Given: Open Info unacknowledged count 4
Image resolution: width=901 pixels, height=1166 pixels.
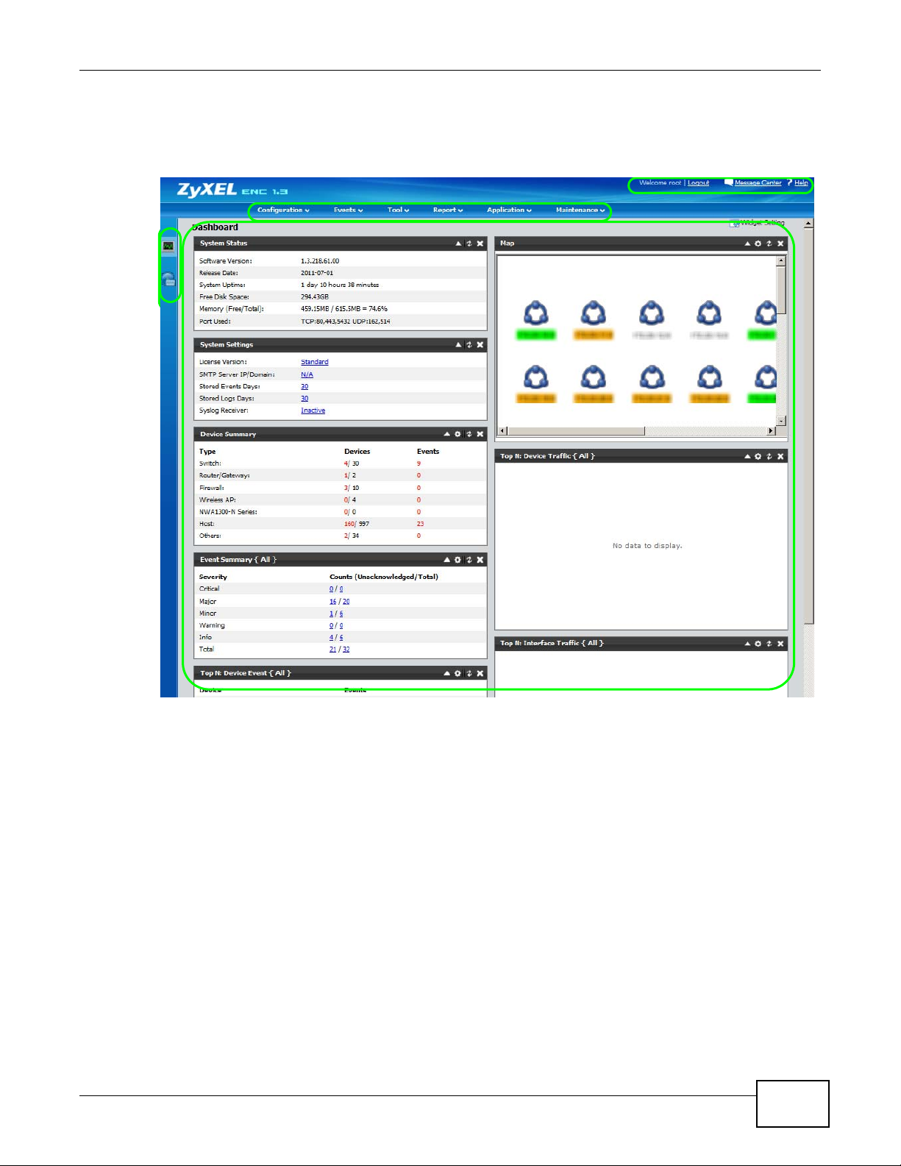Looking at the screenshot, I should coord(331,638).
